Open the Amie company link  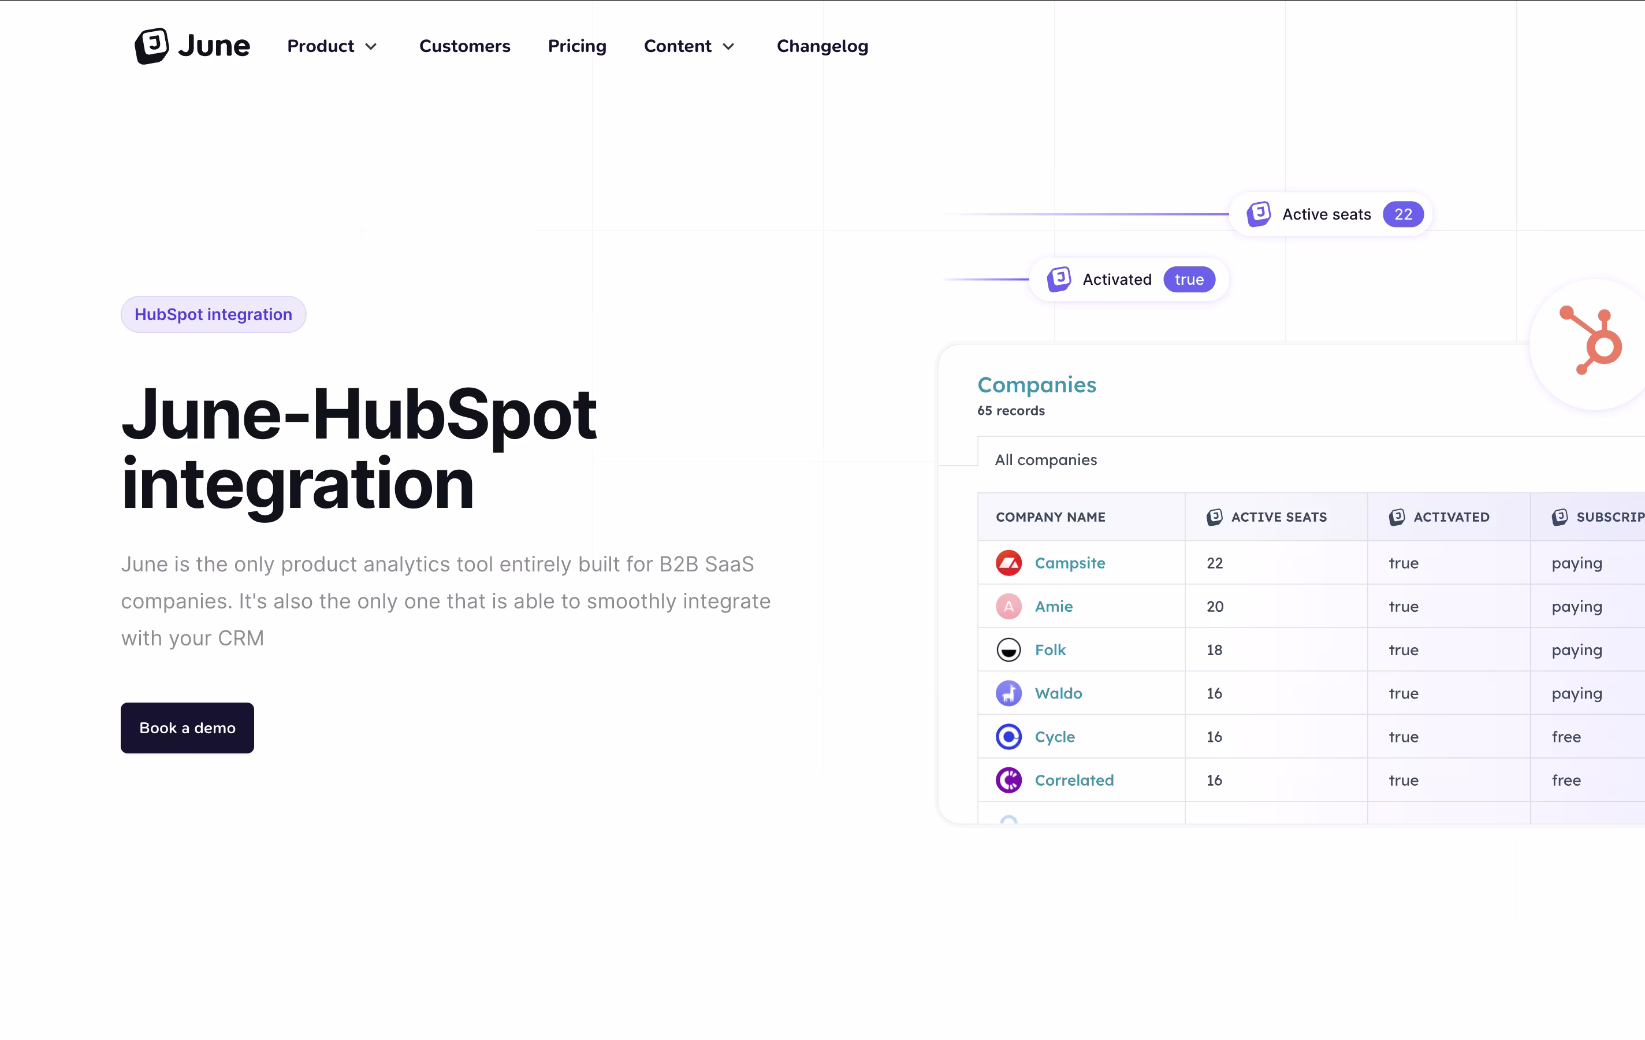(x=1054, y=606)
